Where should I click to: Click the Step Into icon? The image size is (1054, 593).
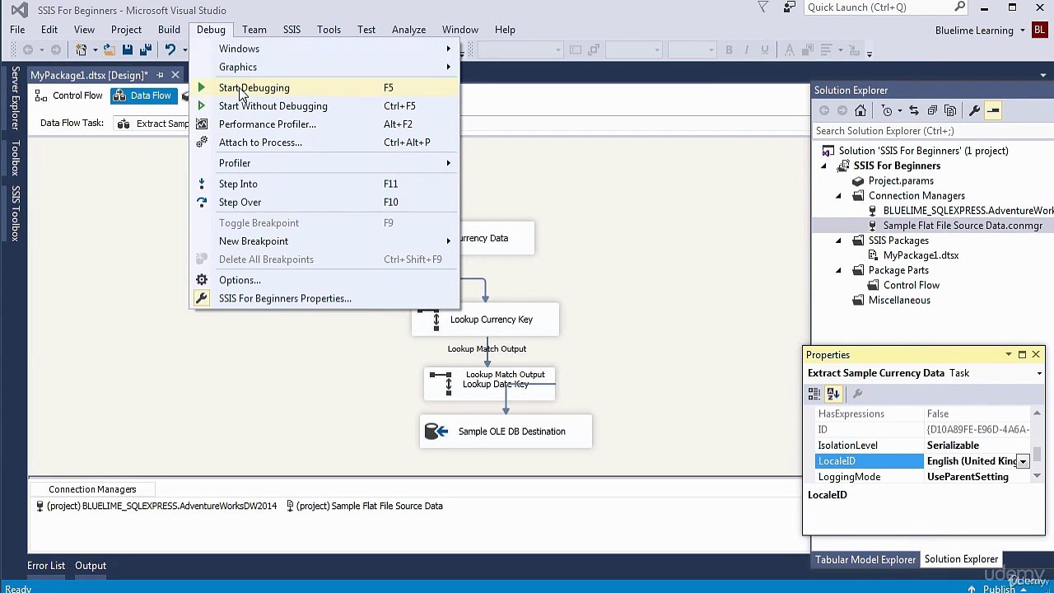click(x=202, y=184)
